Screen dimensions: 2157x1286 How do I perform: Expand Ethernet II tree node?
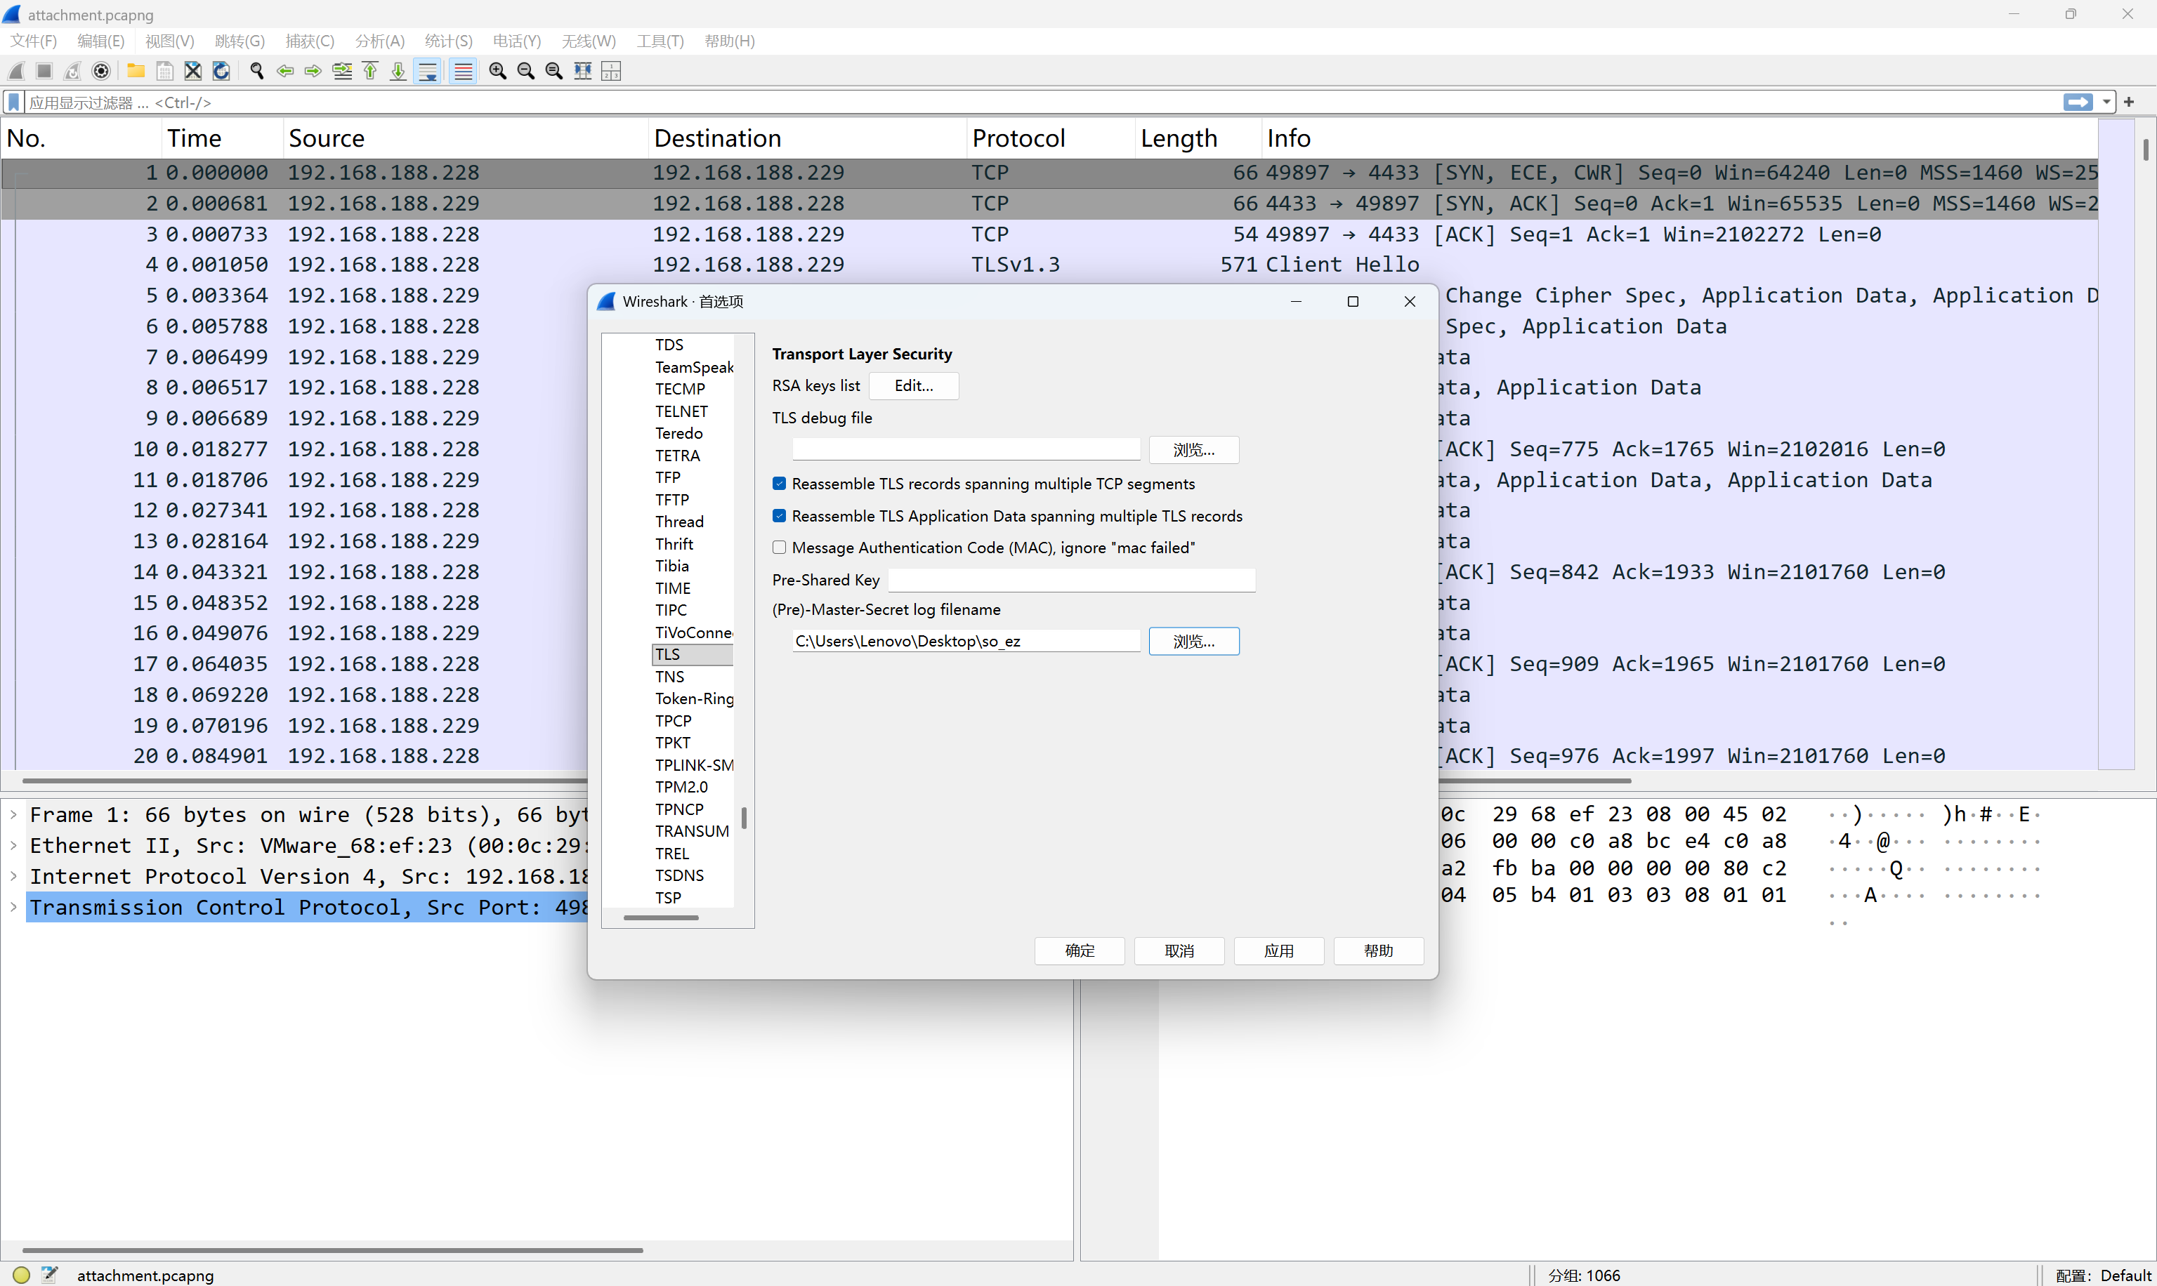tap(14, 845)
